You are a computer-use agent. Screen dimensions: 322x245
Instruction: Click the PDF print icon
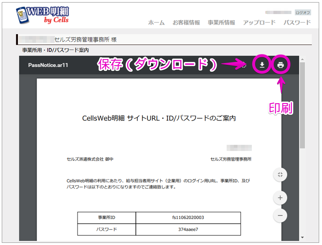point(281,65)
